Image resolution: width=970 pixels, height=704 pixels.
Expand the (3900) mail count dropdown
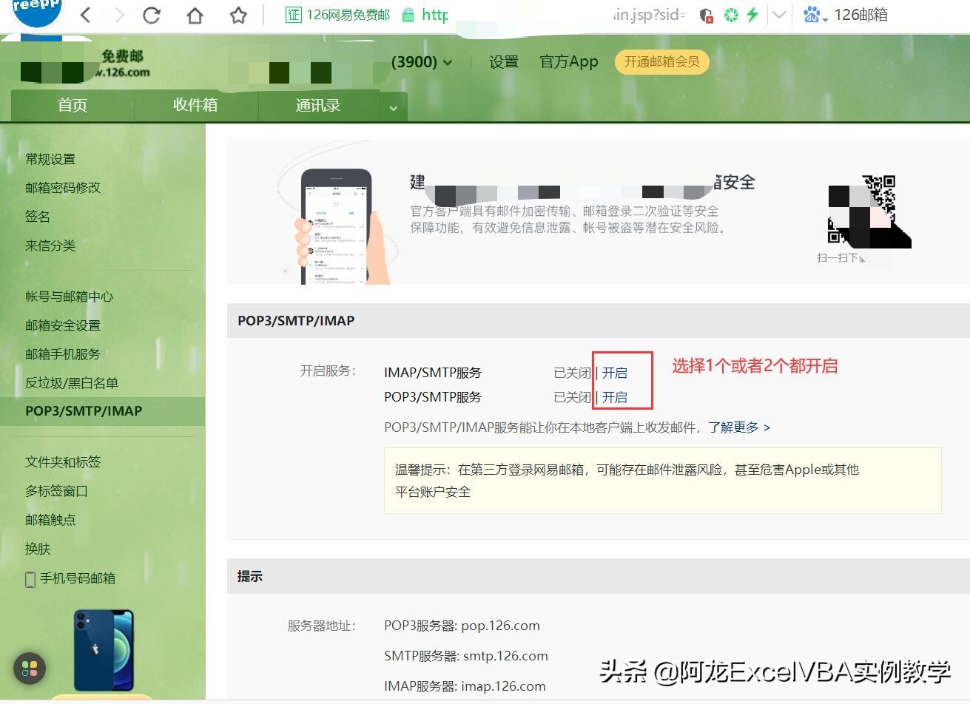[x=448, y=63]
